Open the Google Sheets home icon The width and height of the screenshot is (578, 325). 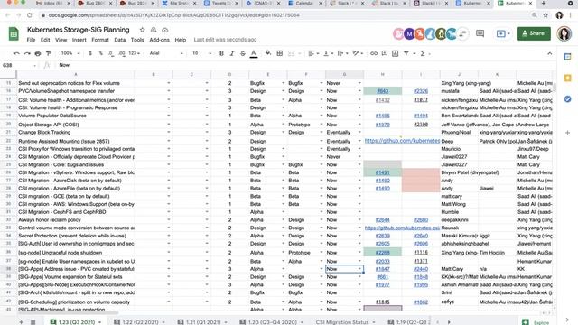(14, 34)
